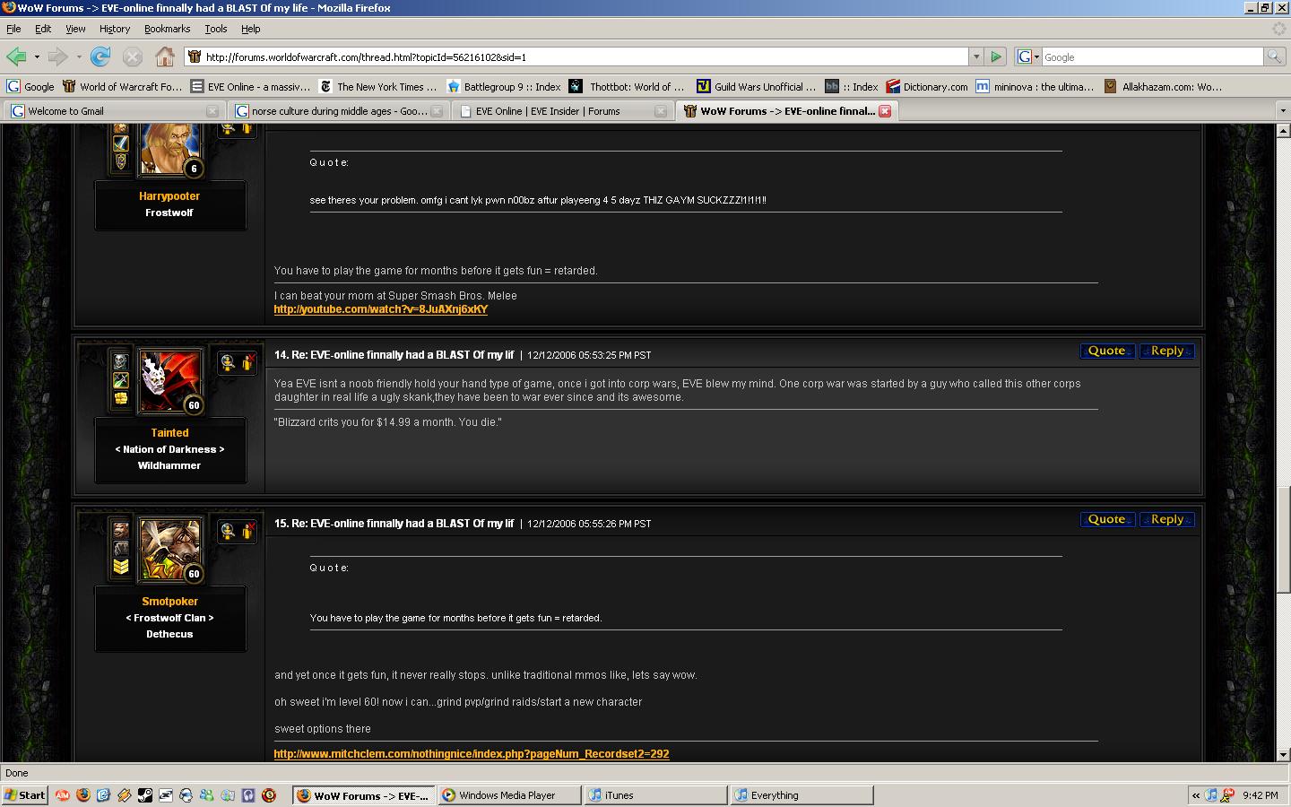Expand the address bar URL dropdown
Image resolution: width=1291 pixels, height=807 pixels.
[x=975, y=56]
